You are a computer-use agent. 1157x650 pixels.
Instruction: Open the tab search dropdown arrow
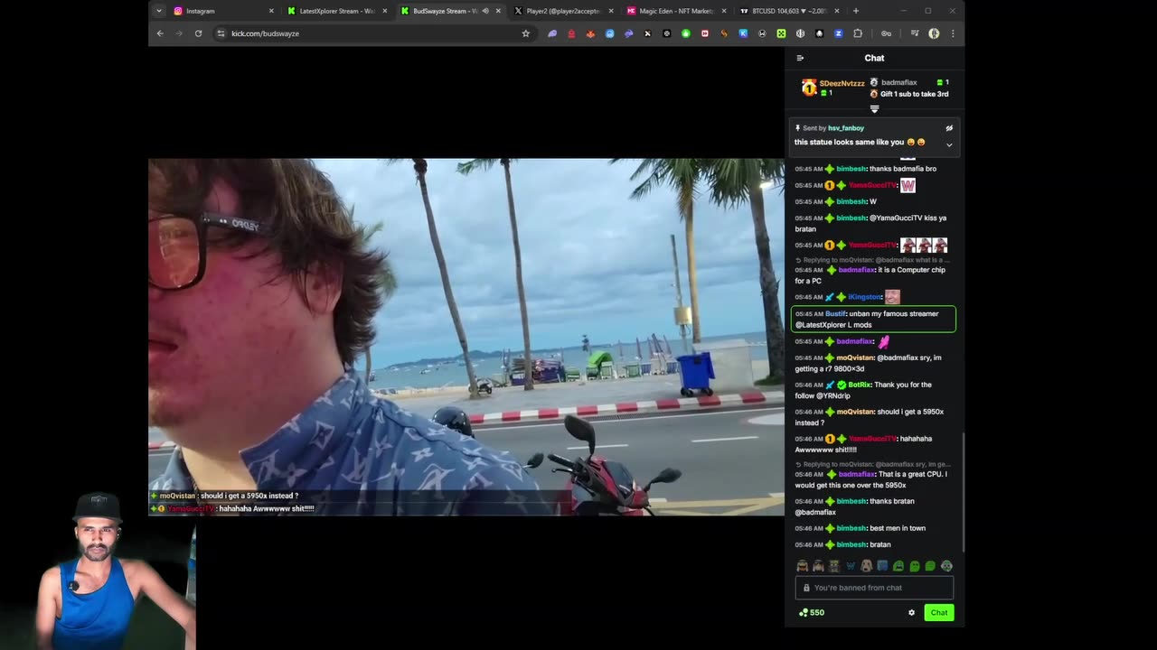coord(159,11)
